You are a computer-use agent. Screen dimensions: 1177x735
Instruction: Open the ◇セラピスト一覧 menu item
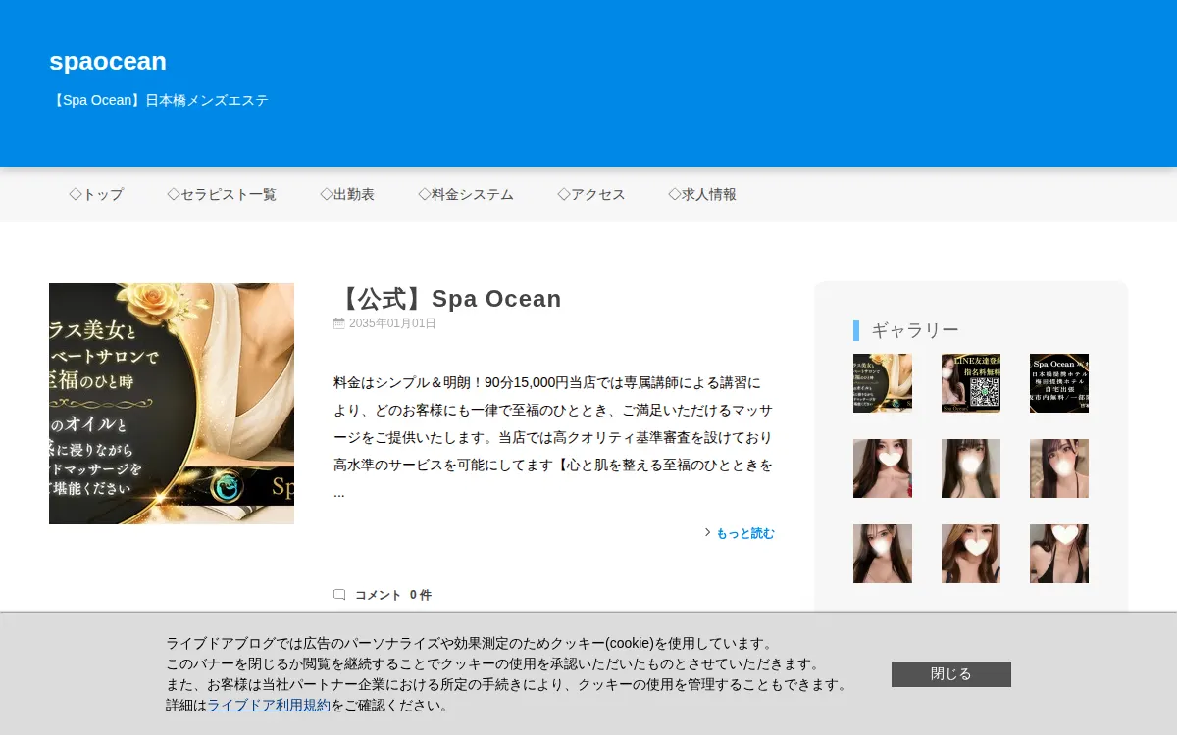pos(222,194)
